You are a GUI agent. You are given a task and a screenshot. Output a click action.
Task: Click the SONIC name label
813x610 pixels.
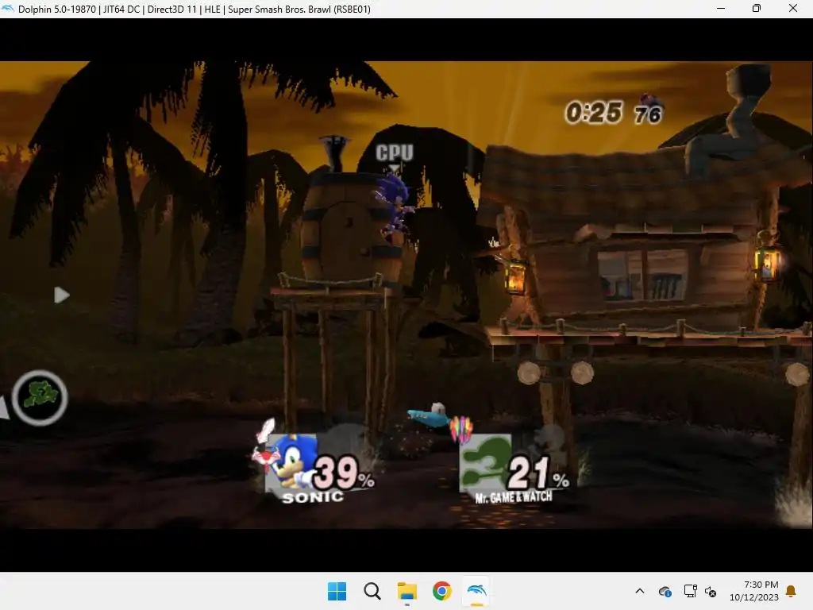coord(313,497)
